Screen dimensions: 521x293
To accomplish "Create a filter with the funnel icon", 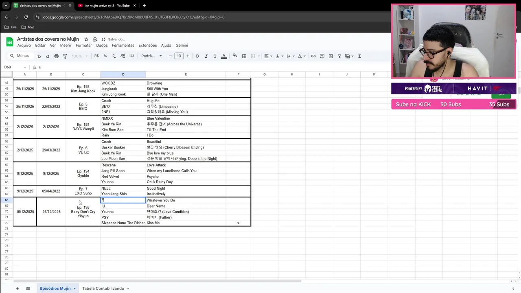I will pyautogui.click(x=339, y=56).
